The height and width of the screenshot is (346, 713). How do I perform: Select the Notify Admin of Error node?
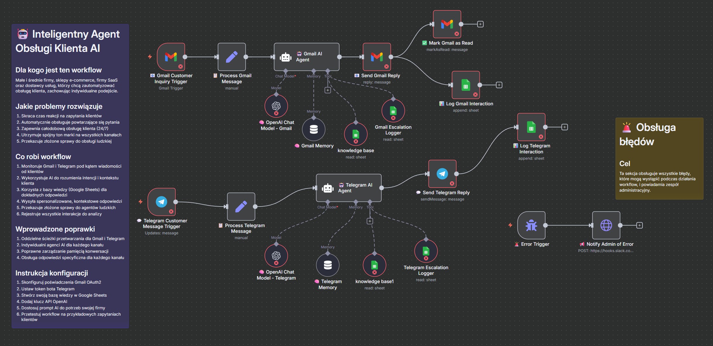tap(606, 226)
